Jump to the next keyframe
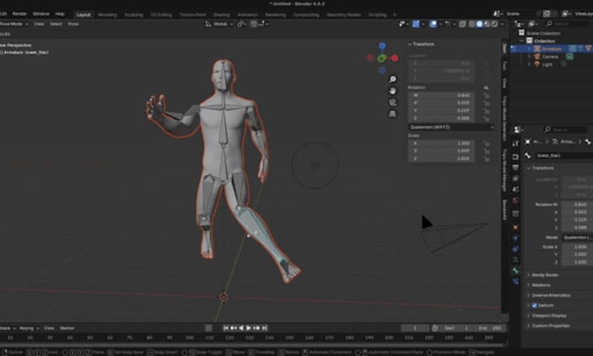Viewport: 593px width, 356px height. coord(256,328)
